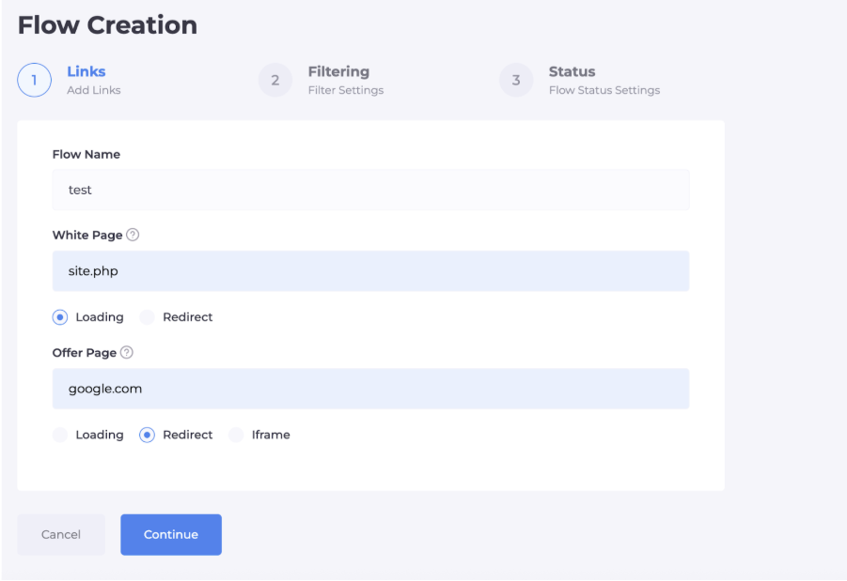This screenshot has width=847, height=581.
Task: Focus the Flow Name field containing test
Action: pos(370,190)
